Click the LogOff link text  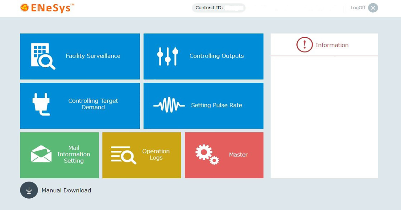tap(358, 8)
